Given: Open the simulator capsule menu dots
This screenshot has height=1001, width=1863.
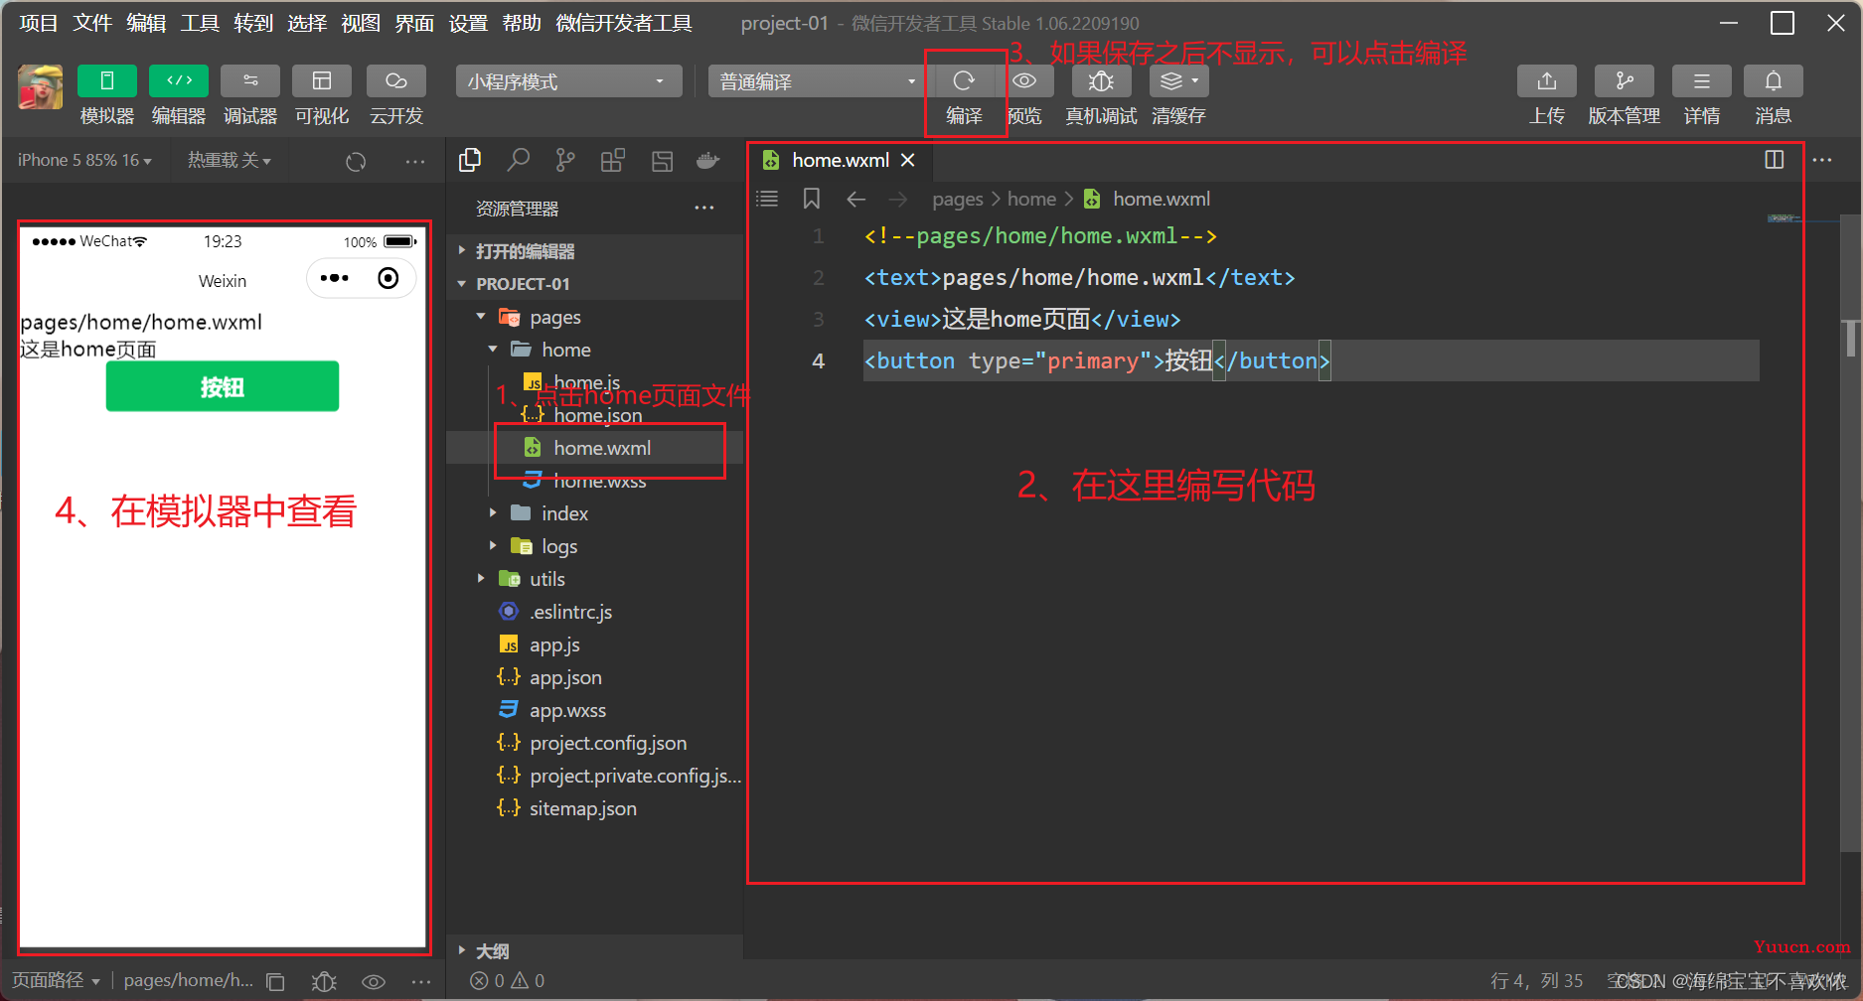Looking at the screenshot, I should 335,278.
